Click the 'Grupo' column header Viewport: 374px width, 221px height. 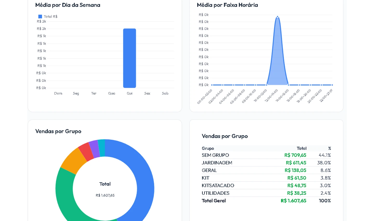click(x=208, y=149)
